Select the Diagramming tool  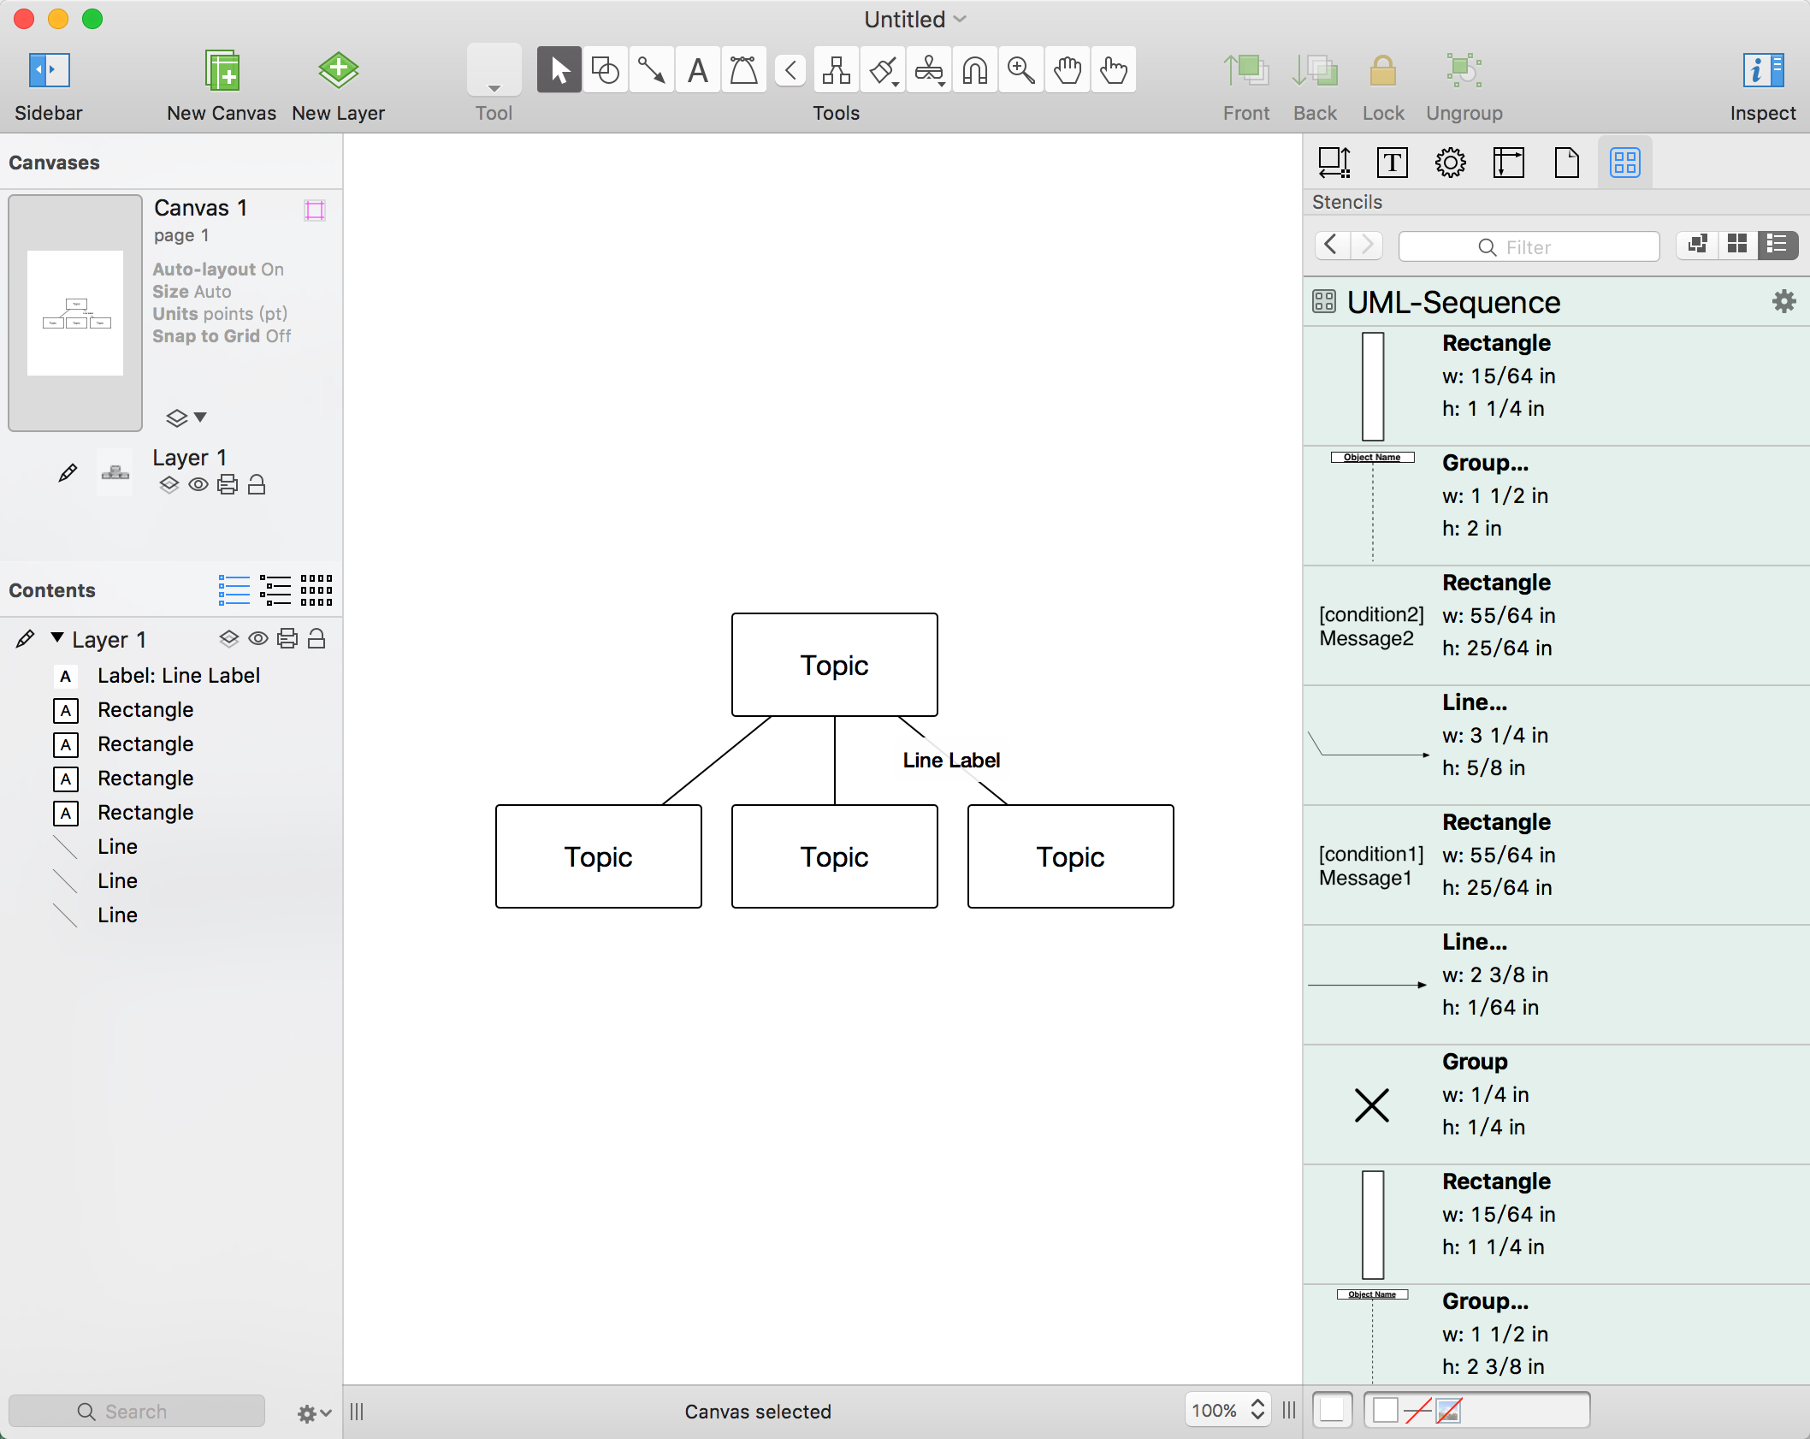tap(836, 70)
